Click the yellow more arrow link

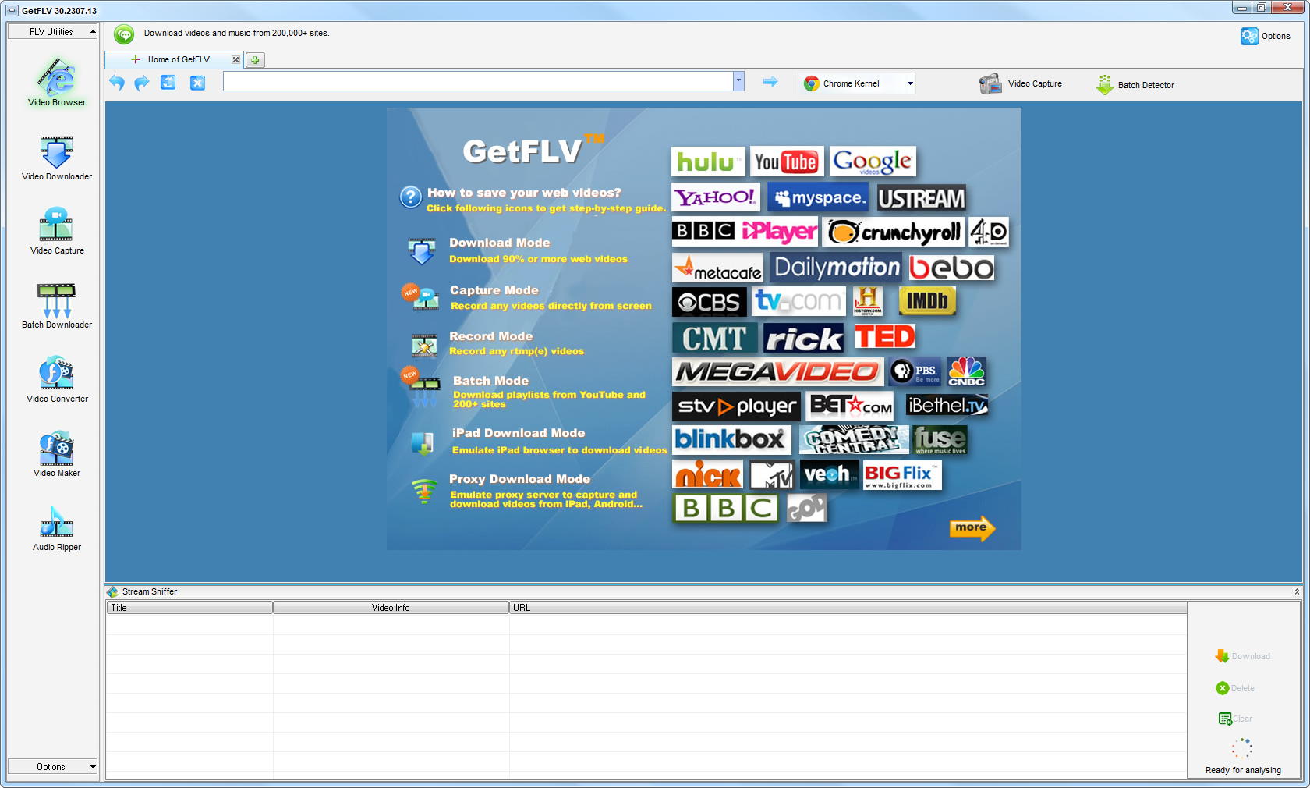click(x=972, y=528)
